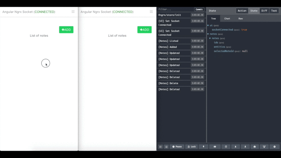
Task: Select the [Notes] Listed action
Action: 181,41
